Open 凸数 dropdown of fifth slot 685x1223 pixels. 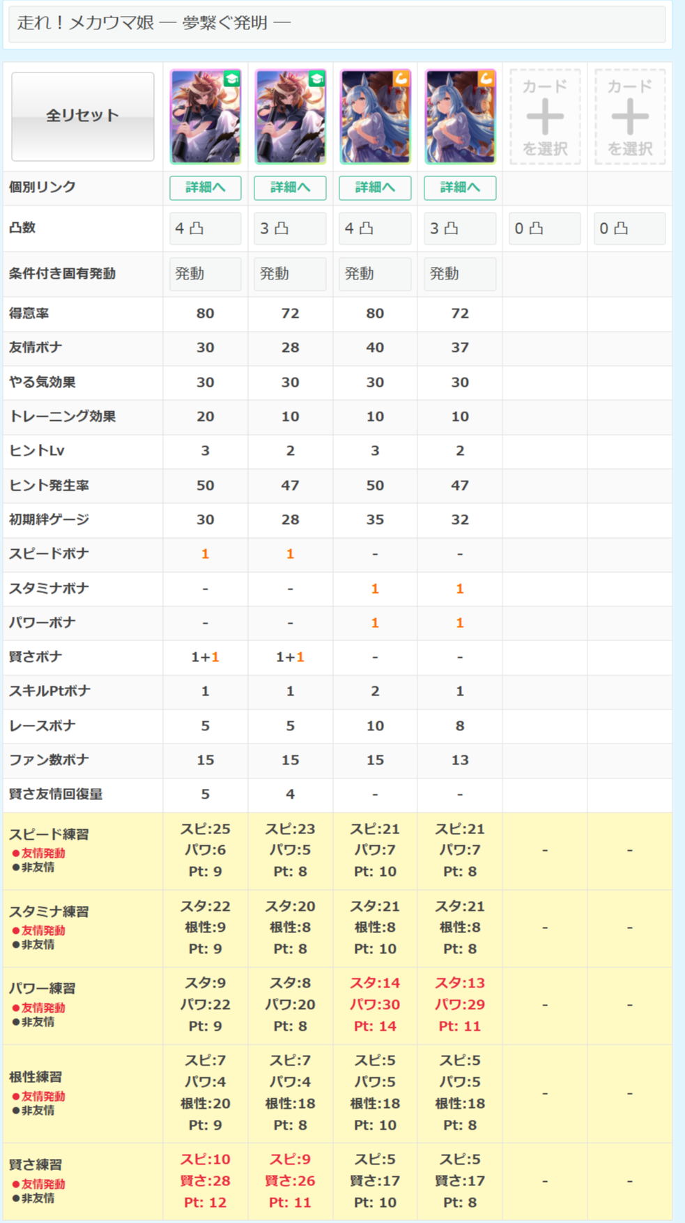[545, 229]
